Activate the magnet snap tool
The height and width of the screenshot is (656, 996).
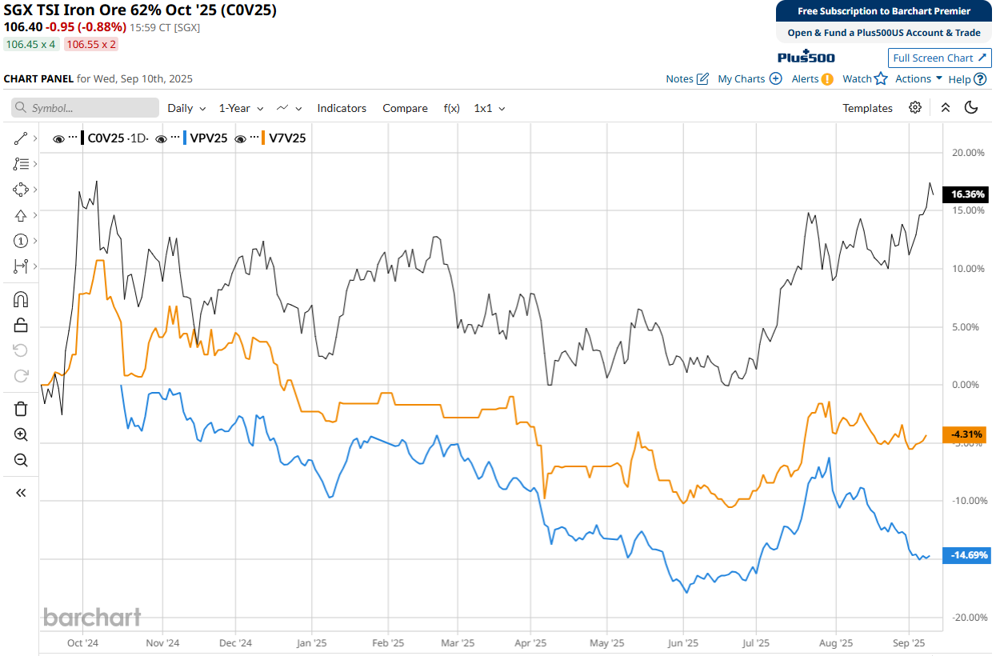(21, 299)
